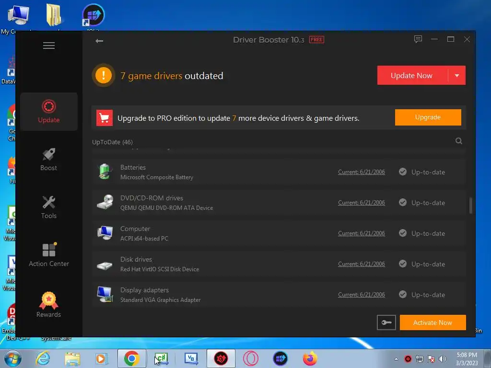The image size is (491, 368).
Task: Click the driver list scrollbar thumb
Action: (471, 205)
